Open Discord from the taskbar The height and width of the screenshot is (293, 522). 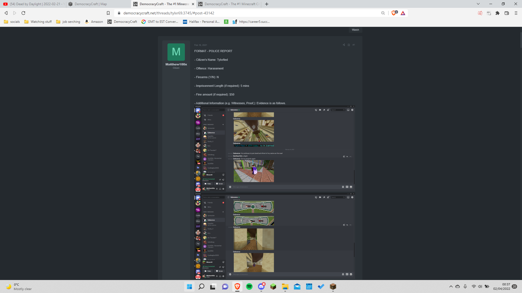click(261, 286)
